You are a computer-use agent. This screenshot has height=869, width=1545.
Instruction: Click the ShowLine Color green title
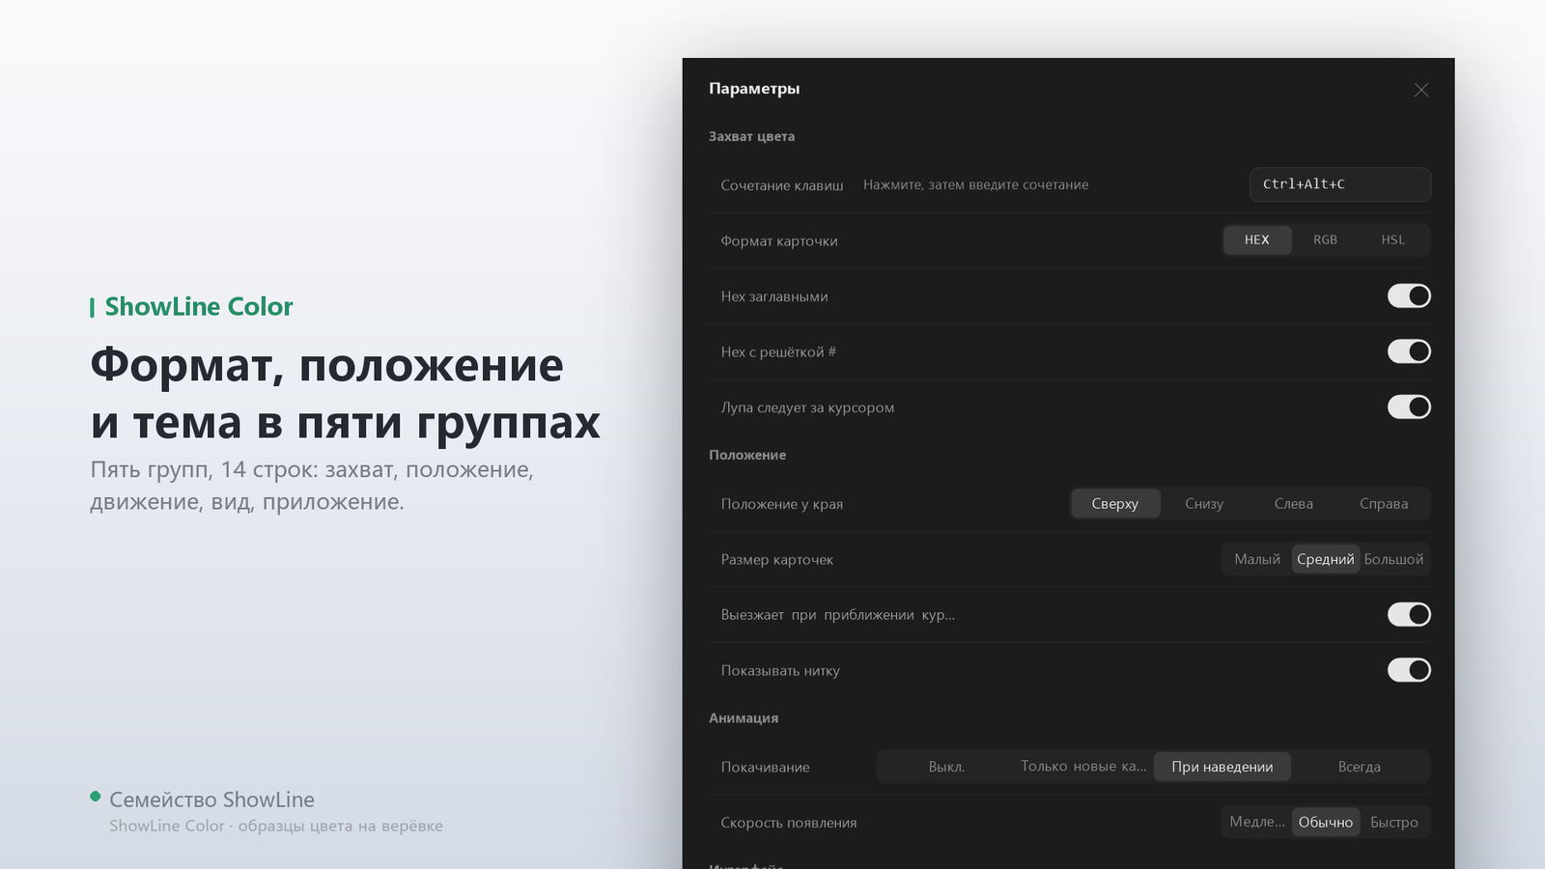click(x=199, y=307)
